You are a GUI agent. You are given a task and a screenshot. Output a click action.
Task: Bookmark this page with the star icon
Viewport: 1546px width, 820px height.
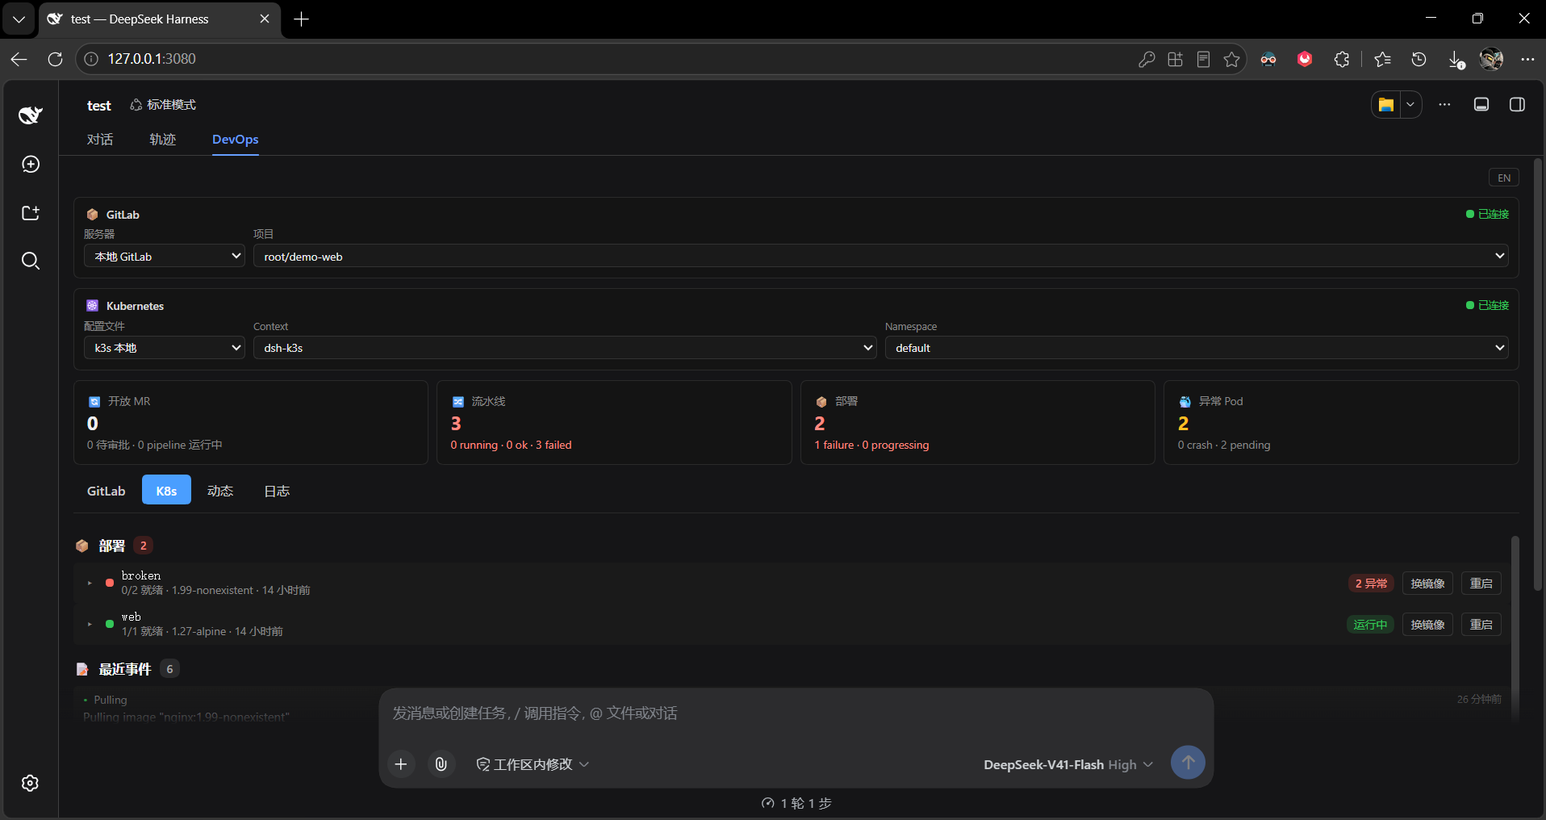click(1231, 59)
